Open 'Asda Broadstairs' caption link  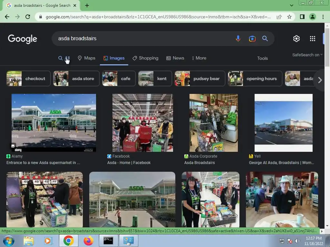click(199, 163)
